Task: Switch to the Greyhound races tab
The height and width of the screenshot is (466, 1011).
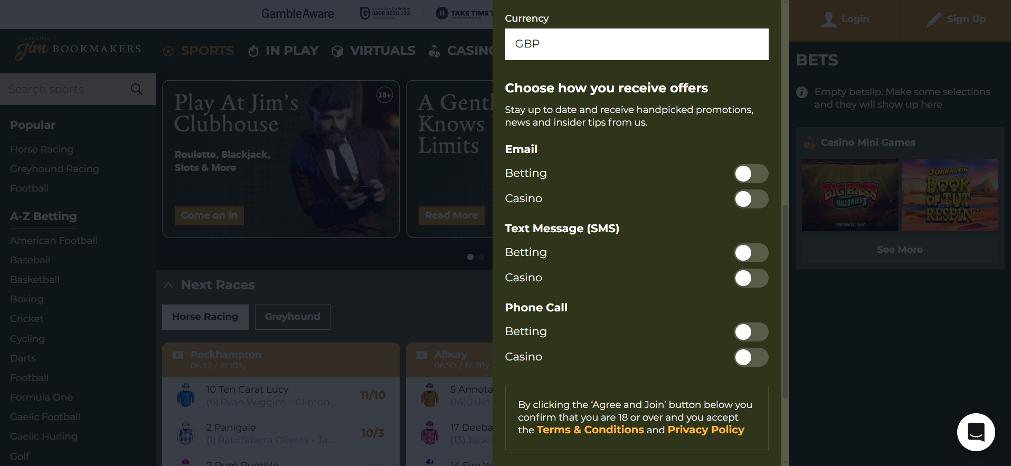Action: [292, 317]
